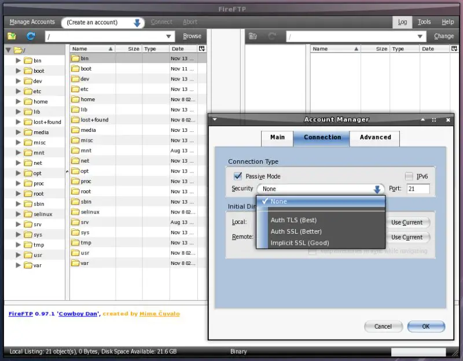Open the FireFTP link in log
Viewport: 463px width, 361px height.
tap(21, 314)
